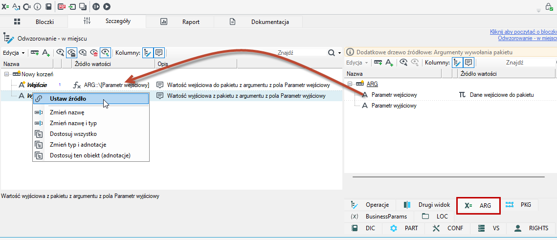
Task: Click eye with magnifier icon in right panel
Action: [x=403, y=63]
